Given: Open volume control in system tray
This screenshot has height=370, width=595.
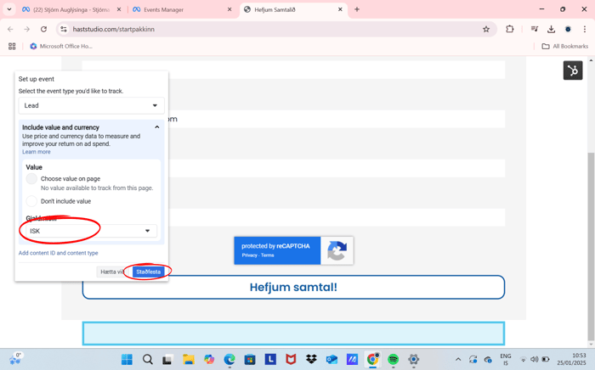Looking at the screenshot, I should coord(535,359).
